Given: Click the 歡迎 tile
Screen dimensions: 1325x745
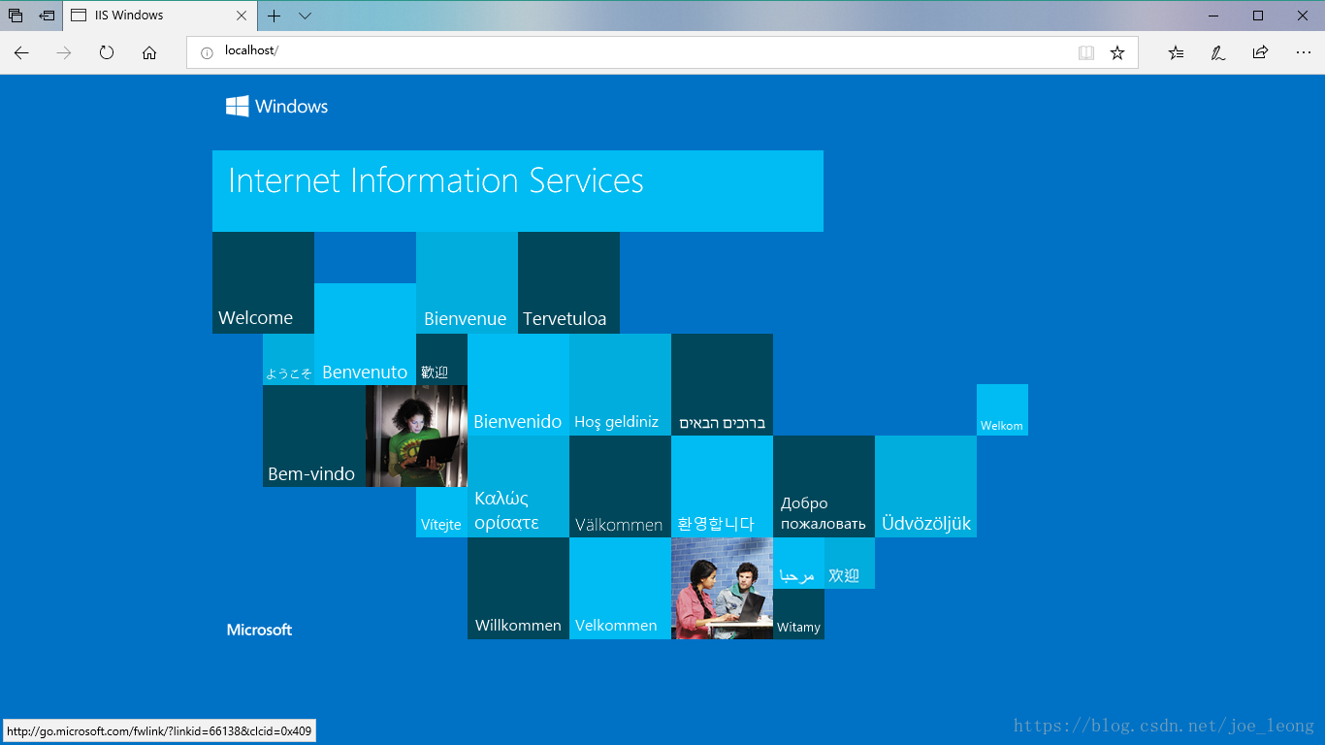Looking at the screenshot, I should pyautogui.click(x=441, y=359).
